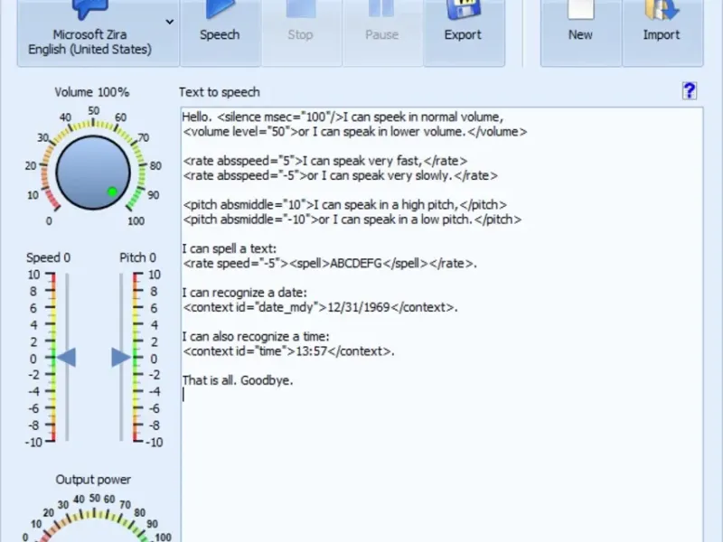Click the ABCDEFG spell text
The image size is (723, 542).
(x=356, y=264)
